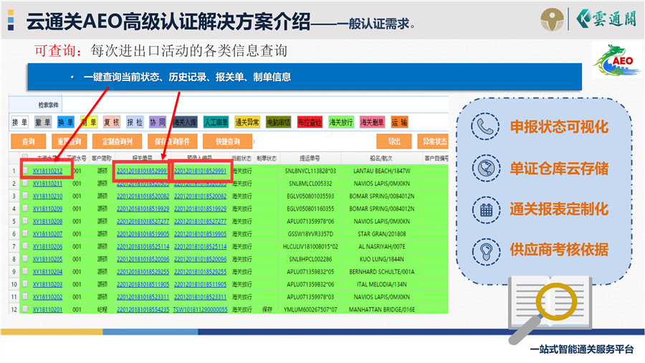Select the white 接单 status tag
Viewport: 645px width, 363px height.
click(20, 122)
